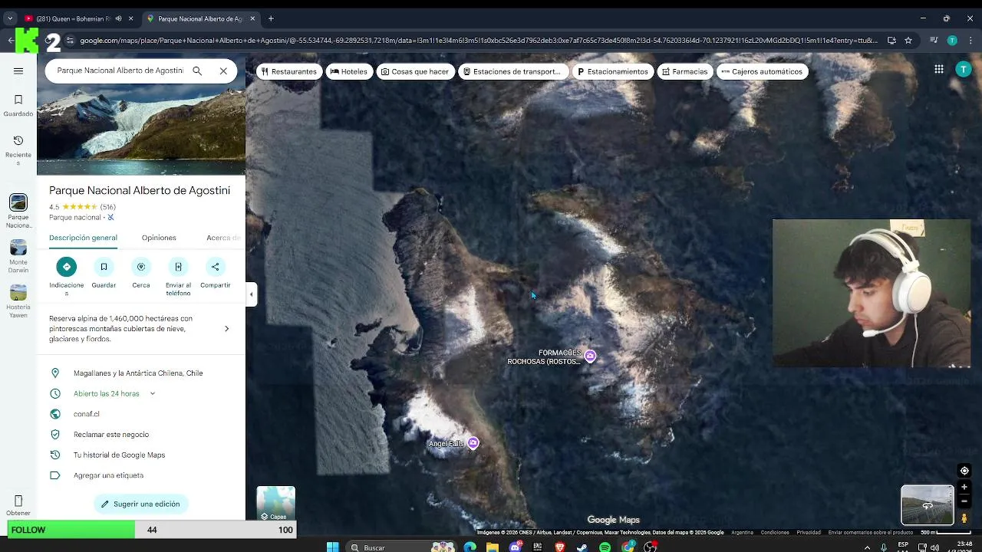Viewport: 982px width, 552px height.
Task: Click the my location target button
Action: point(964,471)
